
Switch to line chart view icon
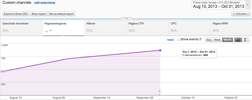238,40
